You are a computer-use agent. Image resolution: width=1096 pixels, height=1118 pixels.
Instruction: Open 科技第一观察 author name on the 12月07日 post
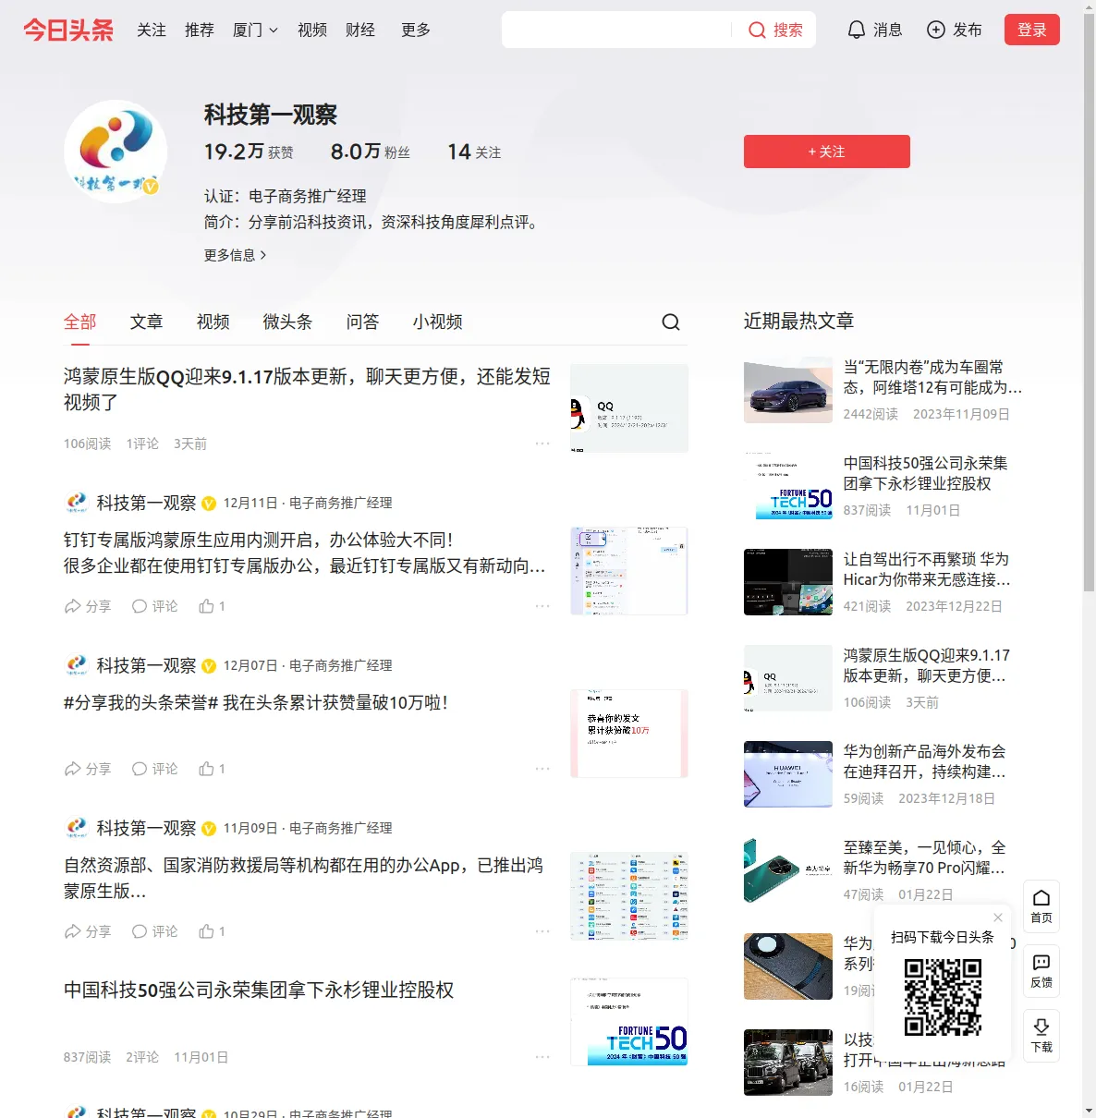point(146,665)
